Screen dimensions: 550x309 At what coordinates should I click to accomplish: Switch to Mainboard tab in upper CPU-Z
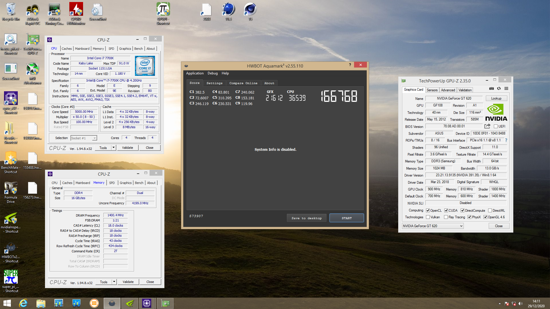click(x=82, y=49)
